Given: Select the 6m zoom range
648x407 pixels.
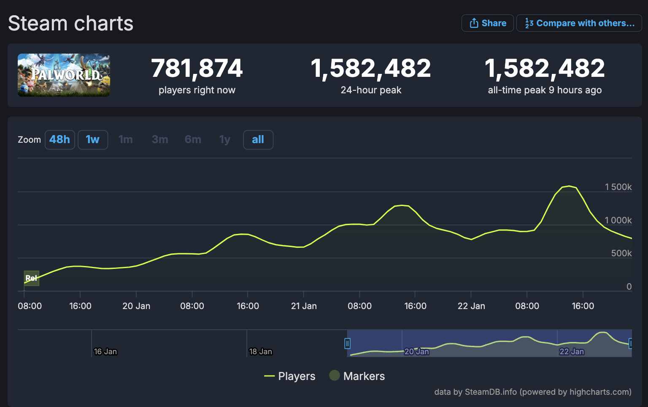Looking at the screenshot, I should pos(192,139).
